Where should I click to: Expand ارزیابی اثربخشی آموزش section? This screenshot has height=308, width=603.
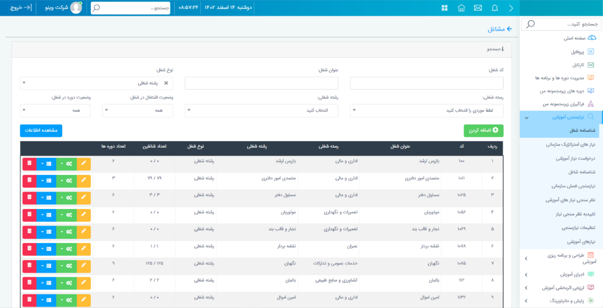point(561,288)
